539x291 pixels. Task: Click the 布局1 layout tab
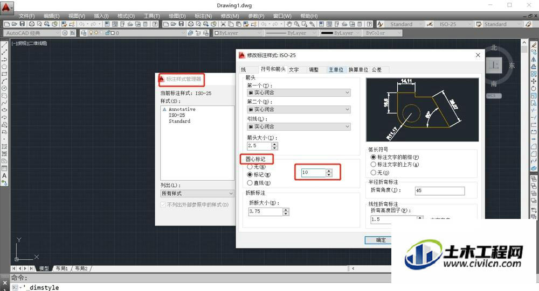point(62,268)
